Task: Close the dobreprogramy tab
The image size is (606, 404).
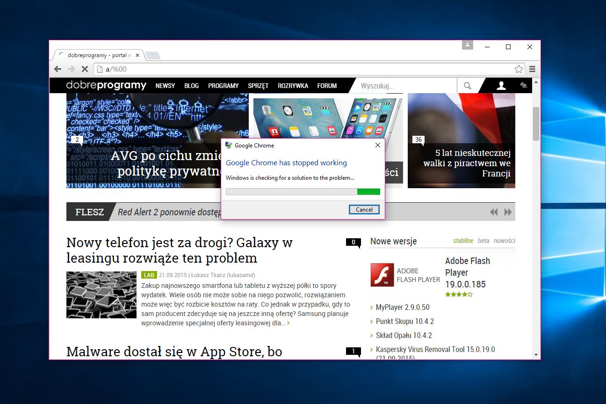Action: (137, 55)
